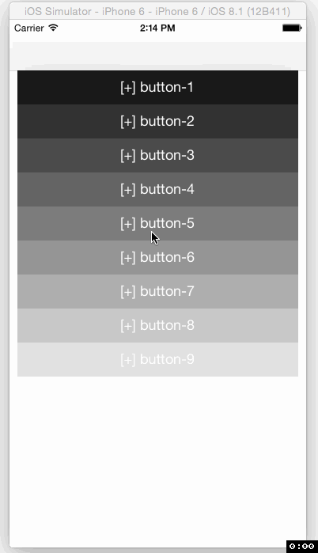Click the [+] marker on button-9
Image resolution: width=318 pixels, height=553 pixels.
click(x=127, y=360)
